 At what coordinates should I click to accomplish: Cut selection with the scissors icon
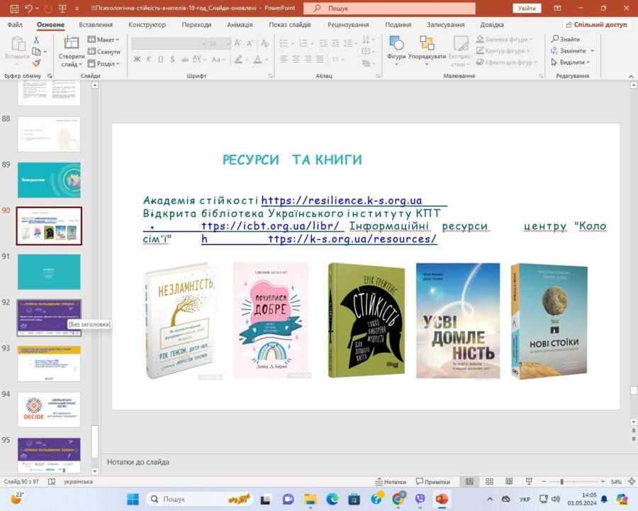[36, 40]
